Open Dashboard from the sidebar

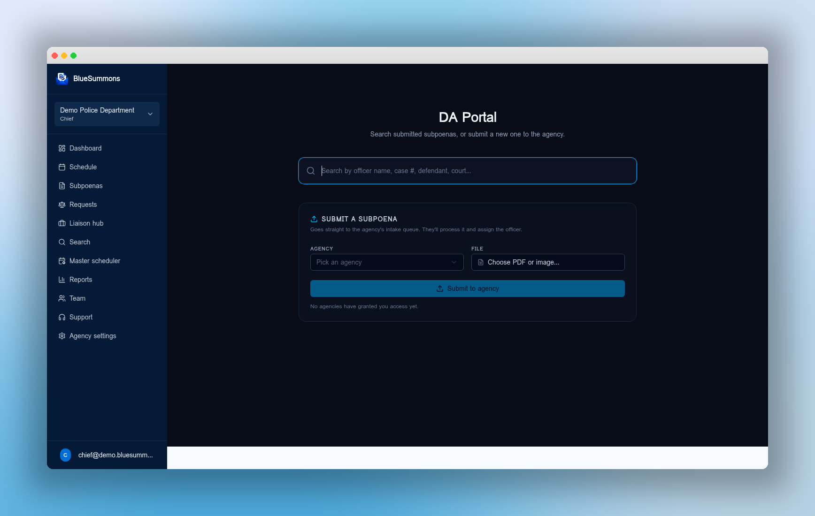pyautogui.click(x=107, y=148)
